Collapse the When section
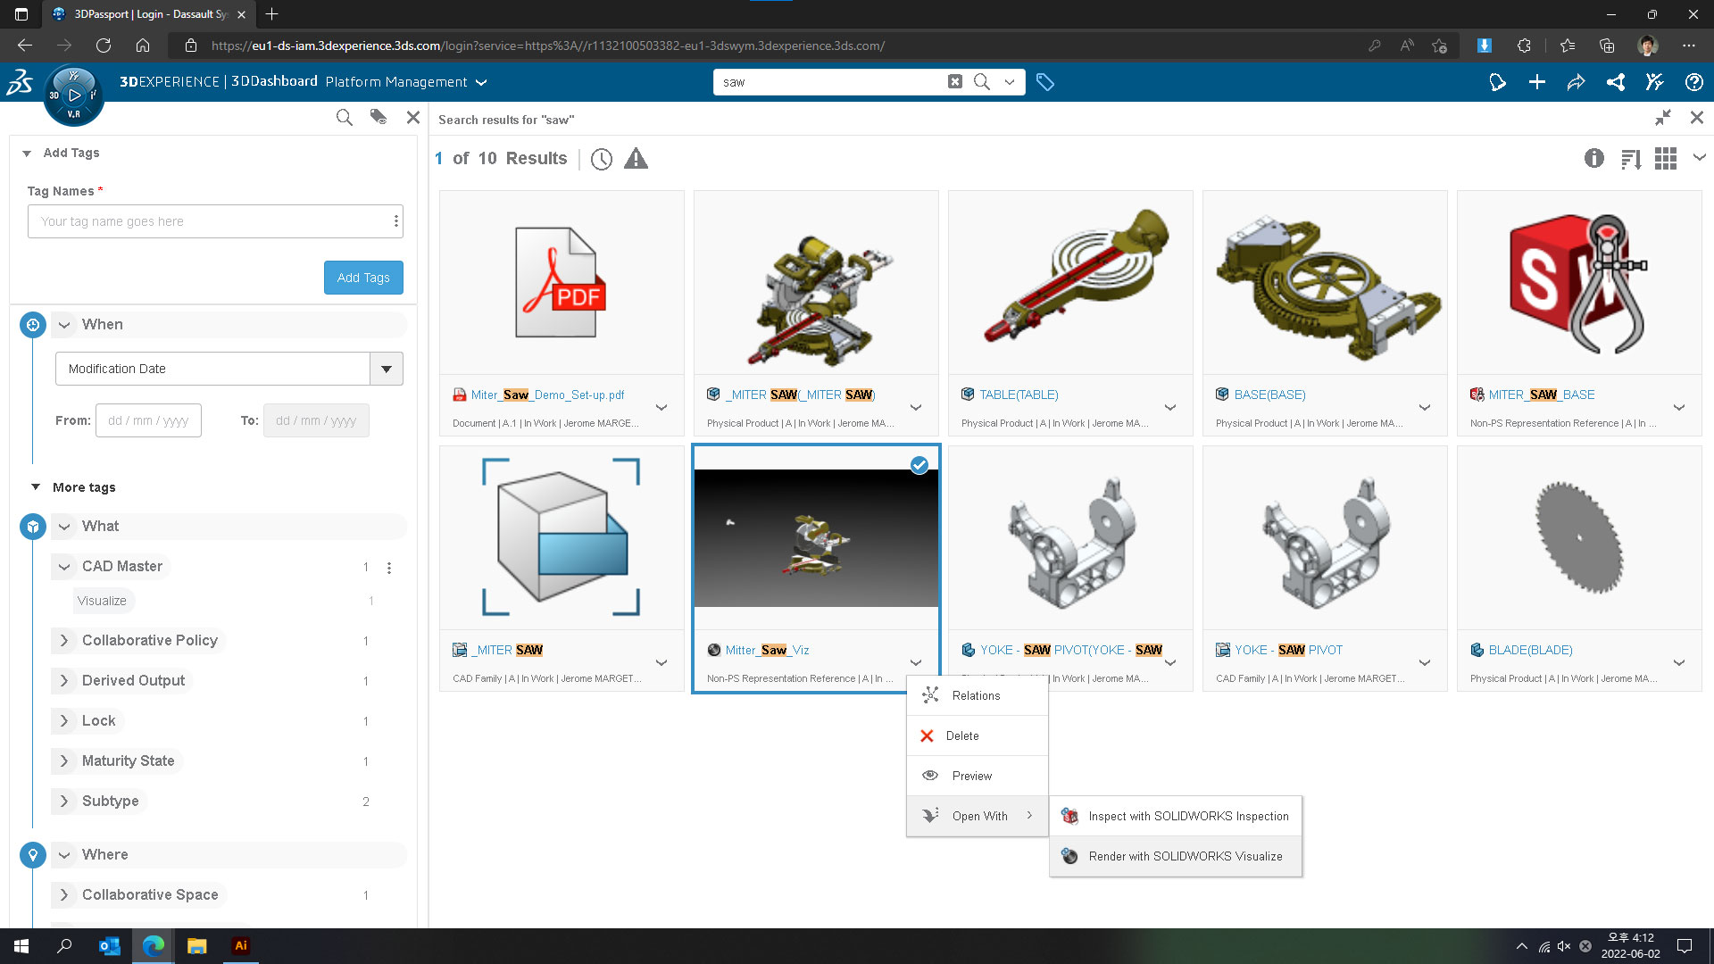Viewport: 1714px width, 964px height. [x=64, y=325]
